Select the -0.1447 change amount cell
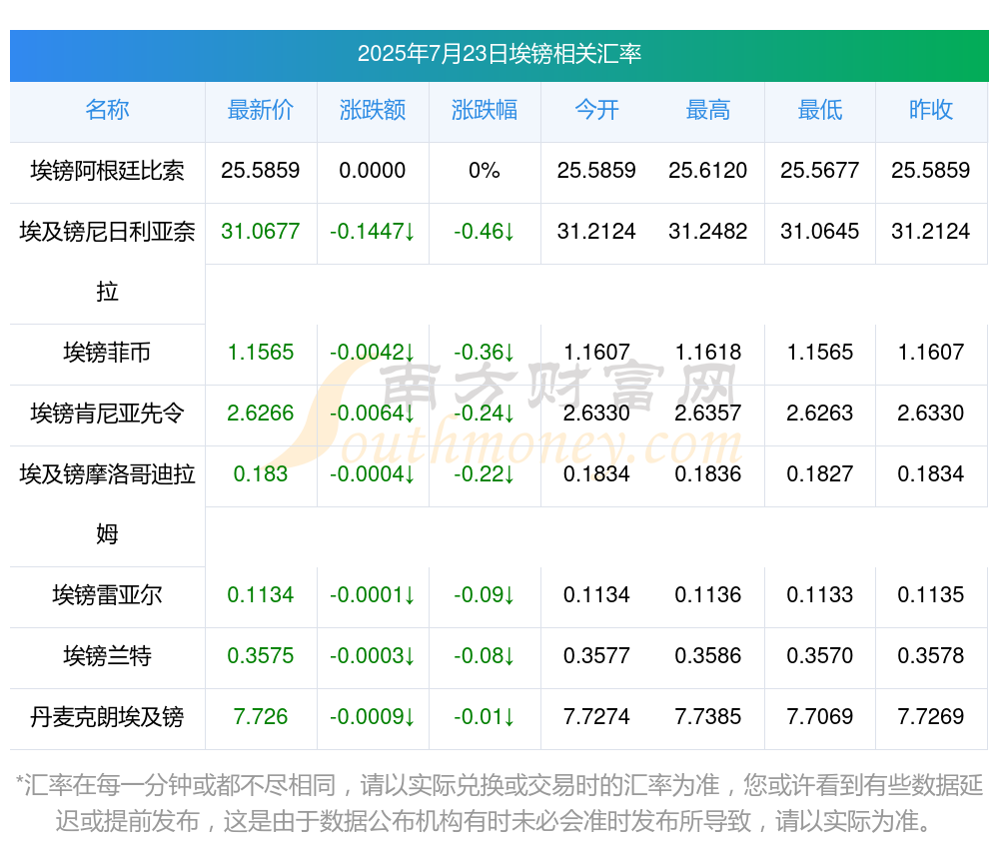Screen dimensions: 999x852 [x=373, y=231]
